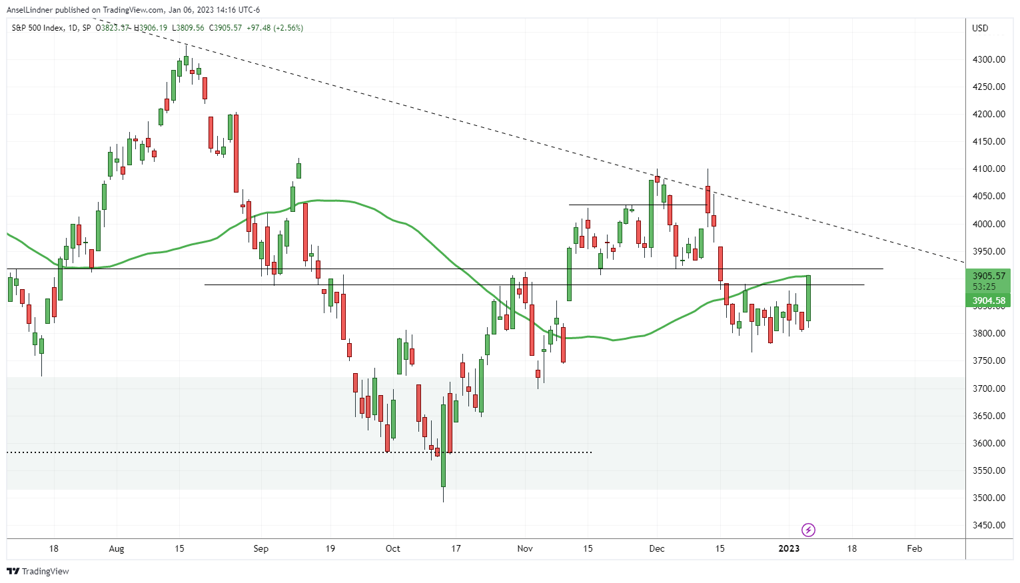Image resolution: width=1020 pixels, height=583 pixels.
Task: Open the purple lightning event marker
Action: point(808,530)
